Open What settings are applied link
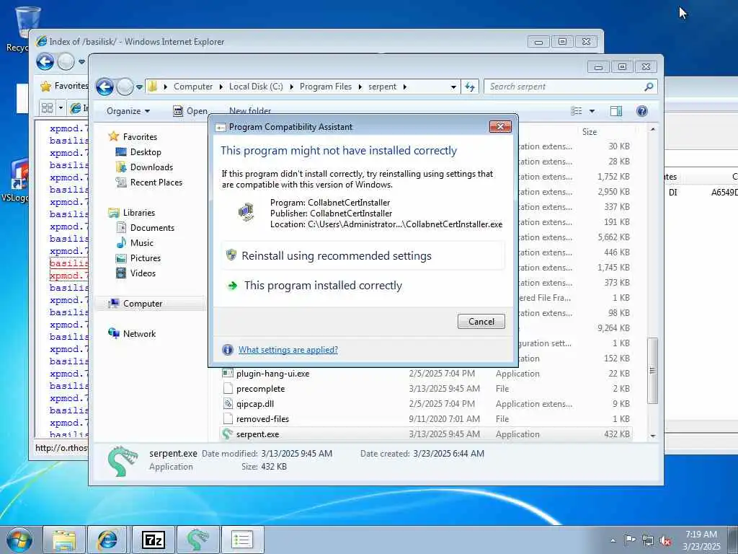Viewport: 738px width, 554px height. [288, 350]
